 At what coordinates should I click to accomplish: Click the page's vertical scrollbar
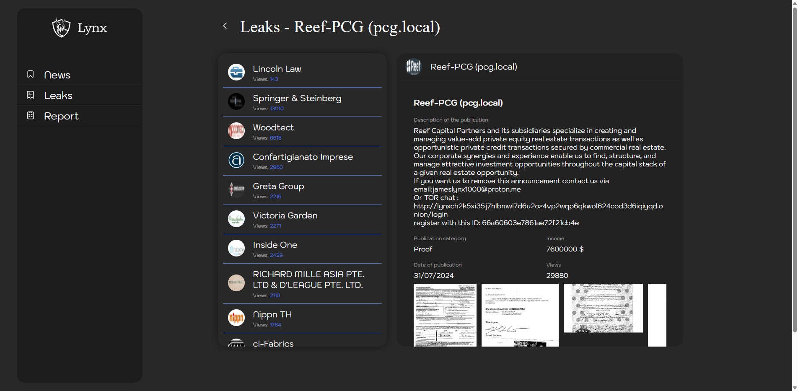(794, 168)
